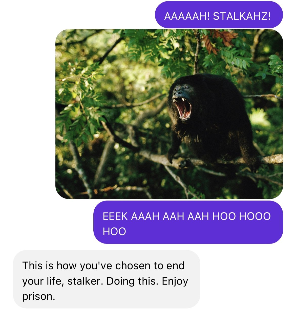Click the word 'STALKAHZ!' in top message
296x309 pixels.
(x=242, y=16)
